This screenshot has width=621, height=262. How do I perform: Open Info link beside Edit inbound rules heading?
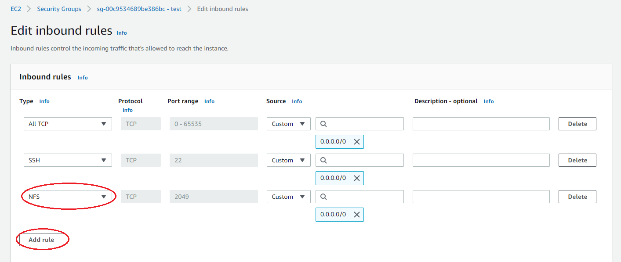122,33
